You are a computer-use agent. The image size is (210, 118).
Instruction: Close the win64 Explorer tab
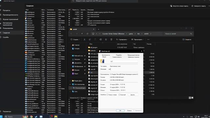94,29
